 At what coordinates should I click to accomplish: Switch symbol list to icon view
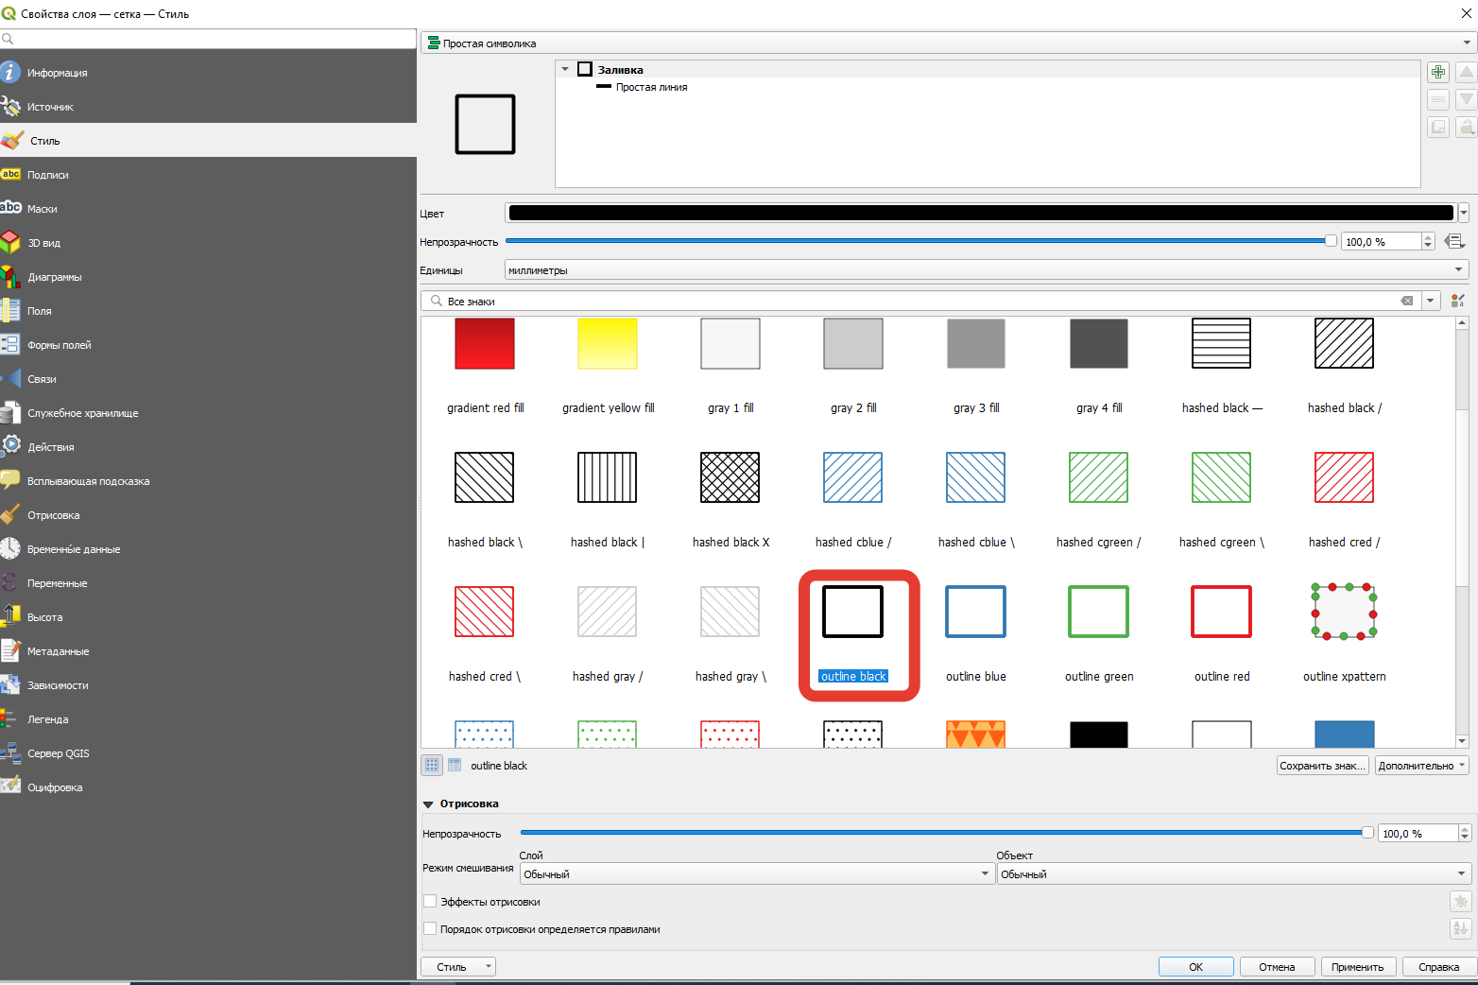[432, 766]
